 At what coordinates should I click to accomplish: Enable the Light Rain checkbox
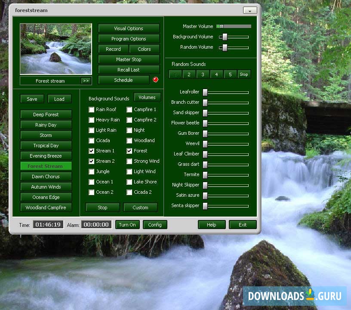pyautogui.click(x=91, y=130)
